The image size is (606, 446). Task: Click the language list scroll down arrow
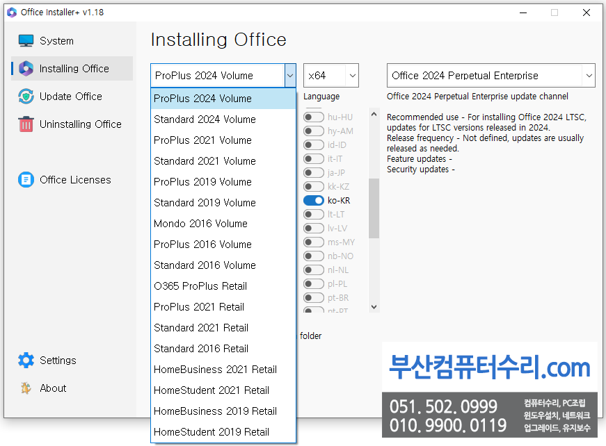pos(374,307)
